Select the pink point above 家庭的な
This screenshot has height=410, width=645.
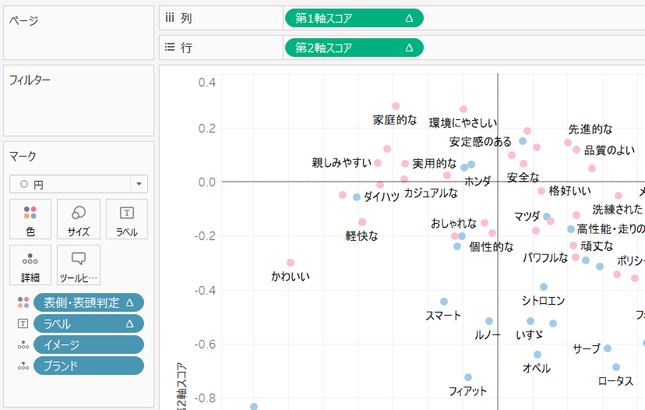(x=396, y=106)
